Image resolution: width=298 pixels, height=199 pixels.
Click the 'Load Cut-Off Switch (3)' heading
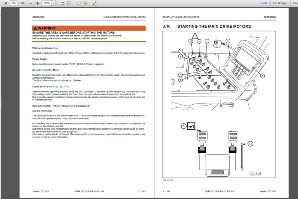pyautogui.click(x=45, y=87)
